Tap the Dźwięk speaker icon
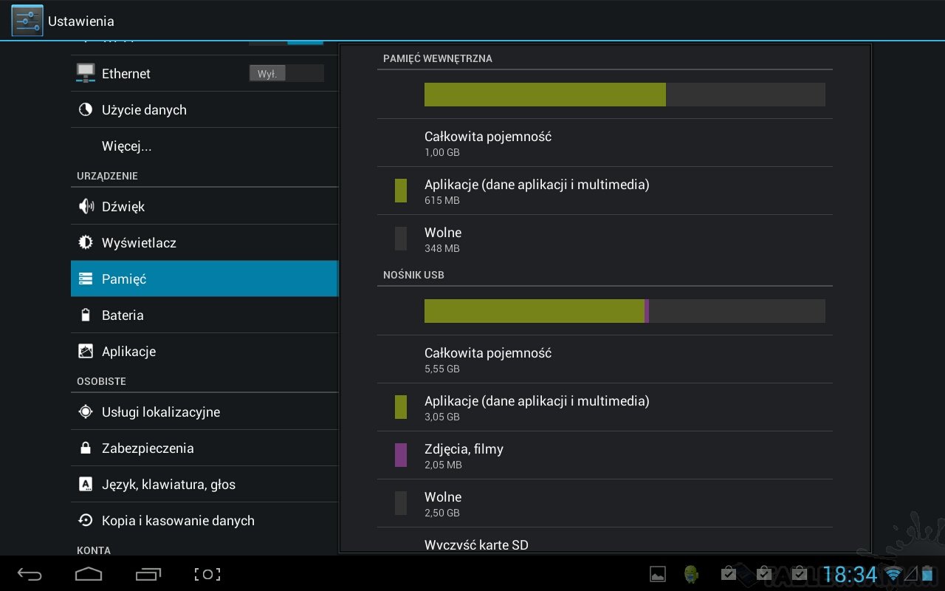945x591 pixels. point(86,207)
